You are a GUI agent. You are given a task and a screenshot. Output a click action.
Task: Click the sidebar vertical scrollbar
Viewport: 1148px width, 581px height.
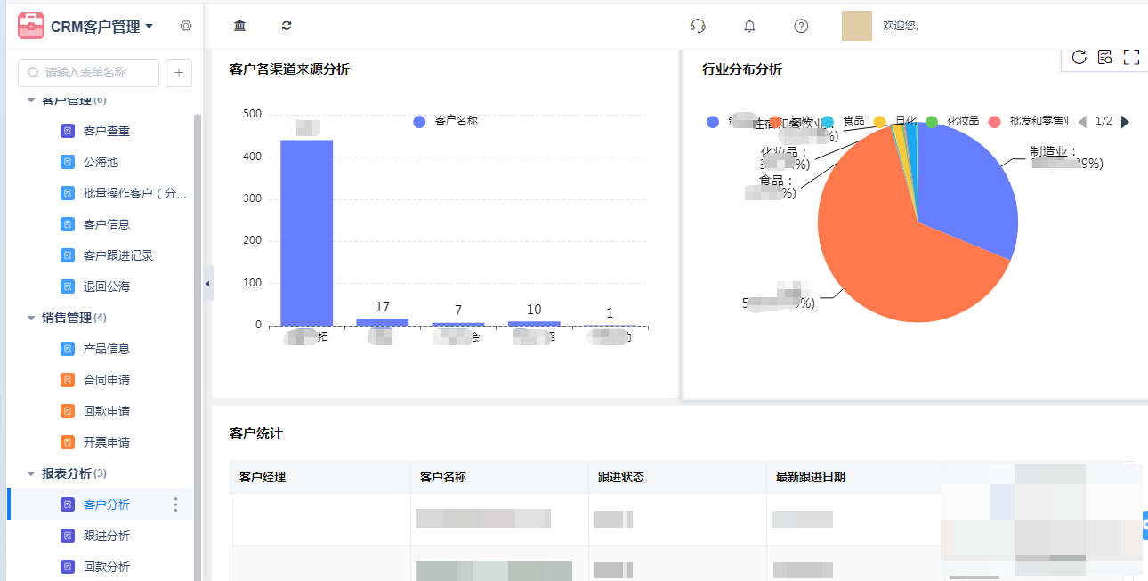pyautogui.click(x=198, y=347)
